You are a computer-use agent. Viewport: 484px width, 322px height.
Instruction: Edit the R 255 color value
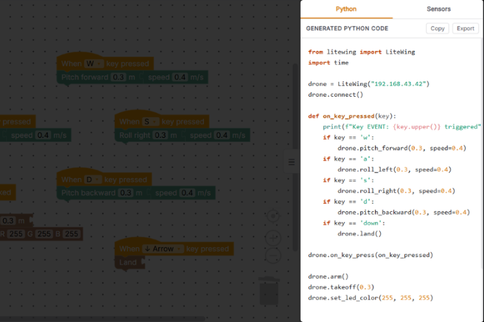[15, 234]
